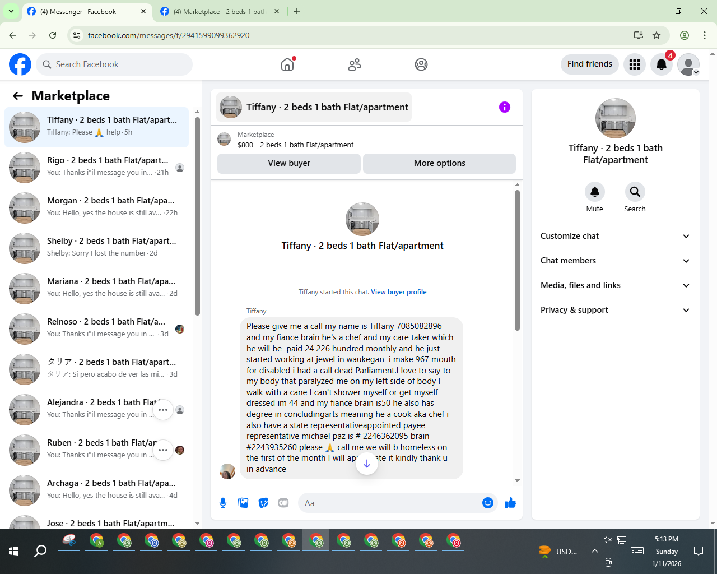Viewport: 717px width, 574px height.
Task: Record a voice clip microphone
Action: pos(223,503)
